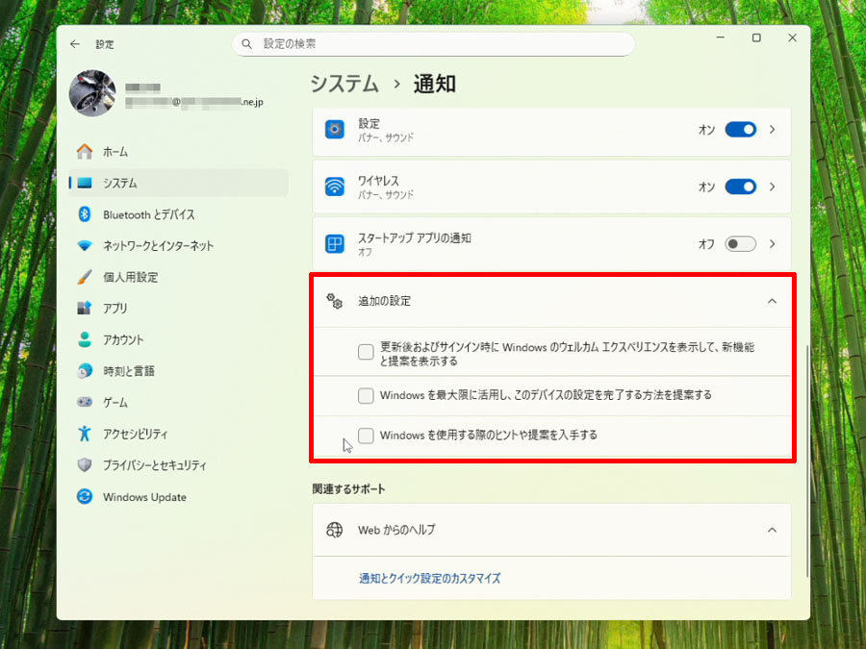Open Windows Update settings page
866x649 pixels.
(x=178, y=497)
